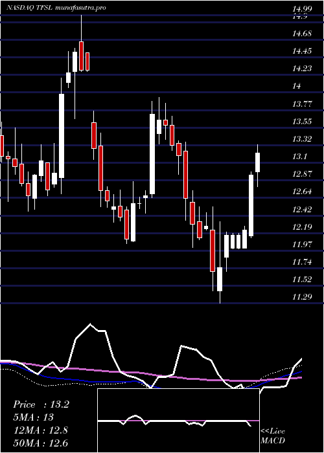Click the 12MA : 12.8 readout
Screen dimensions: 324x453
41,430
